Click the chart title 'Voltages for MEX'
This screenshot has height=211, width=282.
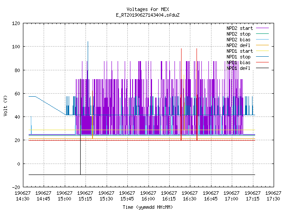148,9
